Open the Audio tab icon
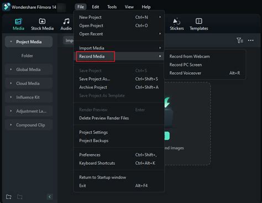 (x=66, y=22)
